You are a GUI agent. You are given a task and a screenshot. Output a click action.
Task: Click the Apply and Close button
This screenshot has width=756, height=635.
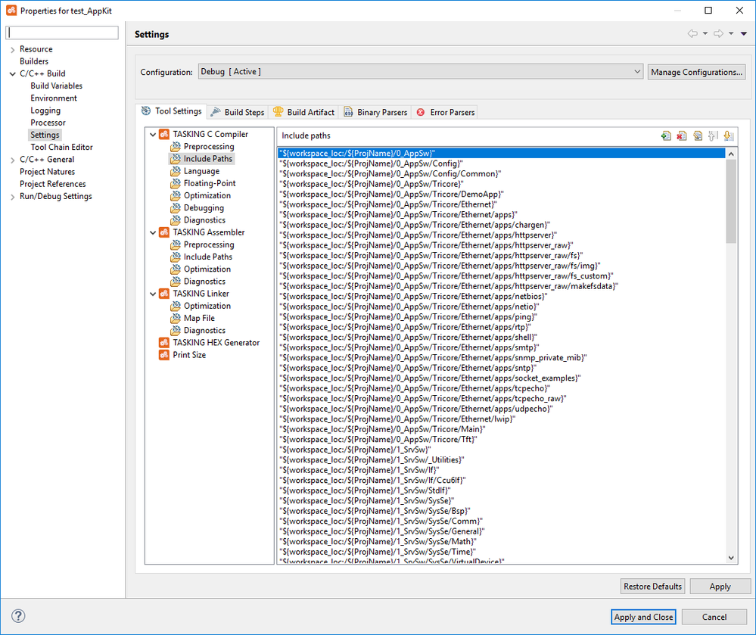[643, 617]
